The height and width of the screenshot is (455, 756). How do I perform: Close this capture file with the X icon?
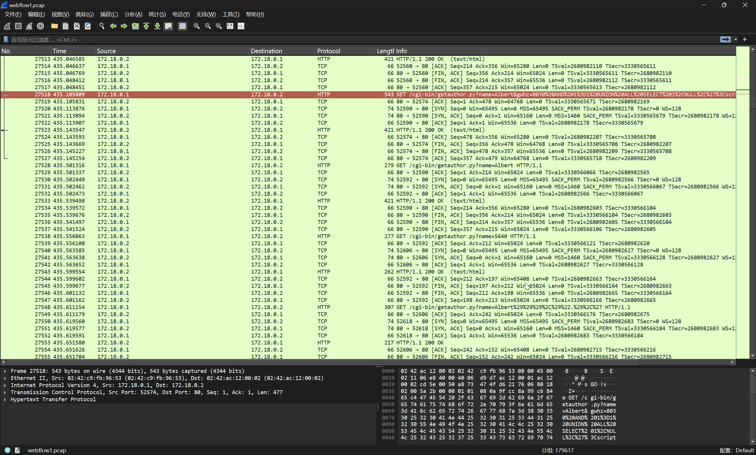pos(76,26)
